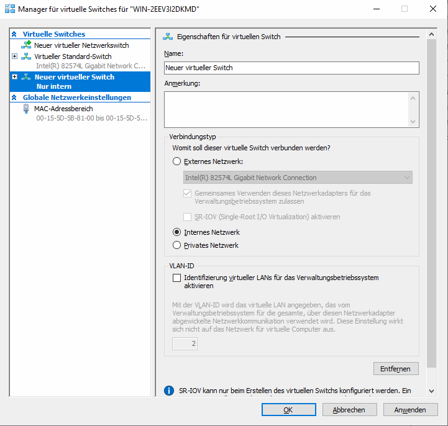Click the Virtueller Standard-Switch network icon
448x426 pixels.
pos(26,57)
